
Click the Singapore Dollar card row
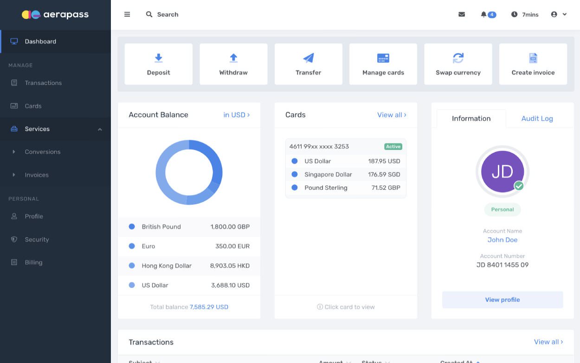[346, 175]
